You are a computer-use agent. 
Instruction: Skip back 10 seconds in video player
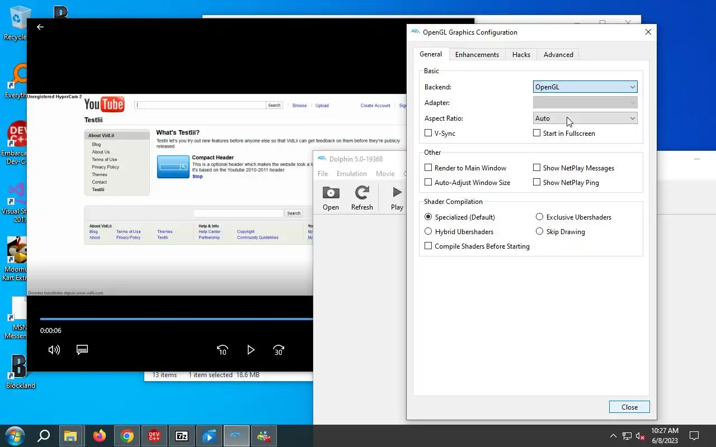222,350
